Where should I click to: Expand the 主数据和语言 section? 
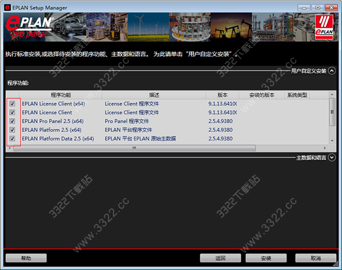tap(332, 158)
